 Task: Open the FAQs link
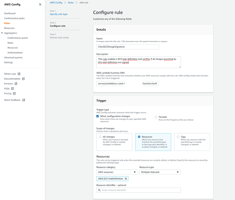coord(7,88)
